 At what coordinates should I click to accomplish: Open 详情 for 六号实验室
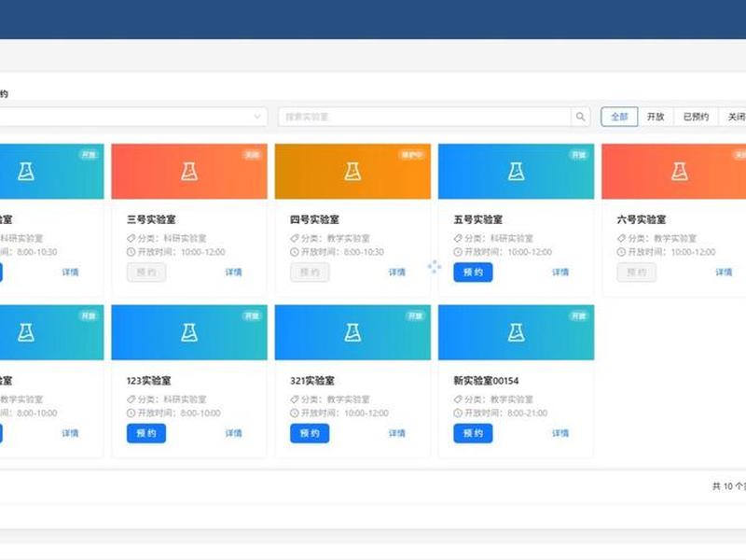pos(725,273)
